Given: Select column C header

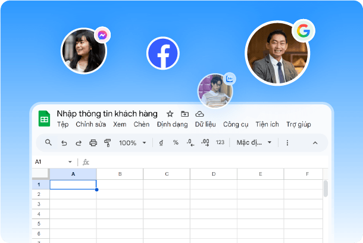Looking at the screenshot, I should coord(167,174).
